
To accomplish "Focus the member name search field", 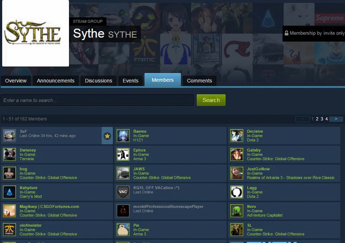I will click(x=97, y=100).
